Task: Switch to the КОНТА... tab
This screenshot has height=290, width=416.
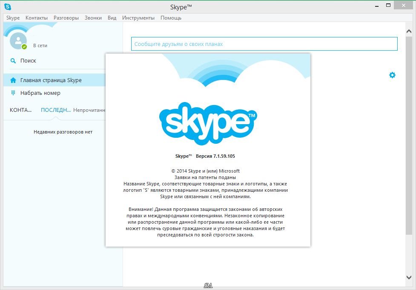Action: (x=21, y=110)
